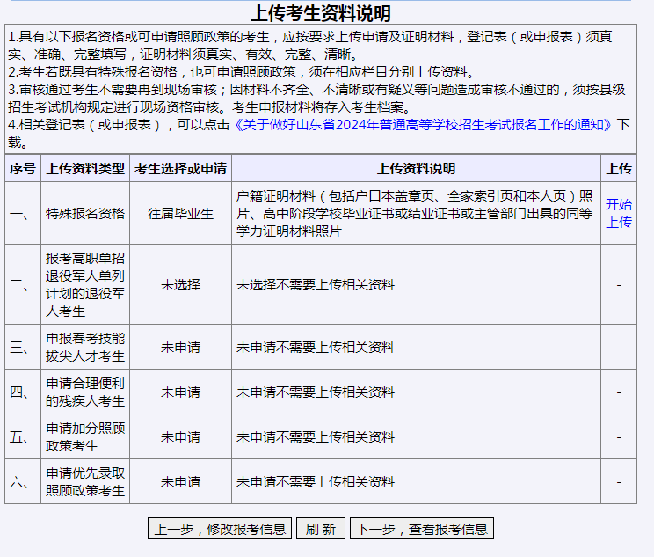This screenshot has height=557, width=654.
Task: Select the 申报春考技能拔尖人才考生 cell
Action: click(x=85, y=347)
